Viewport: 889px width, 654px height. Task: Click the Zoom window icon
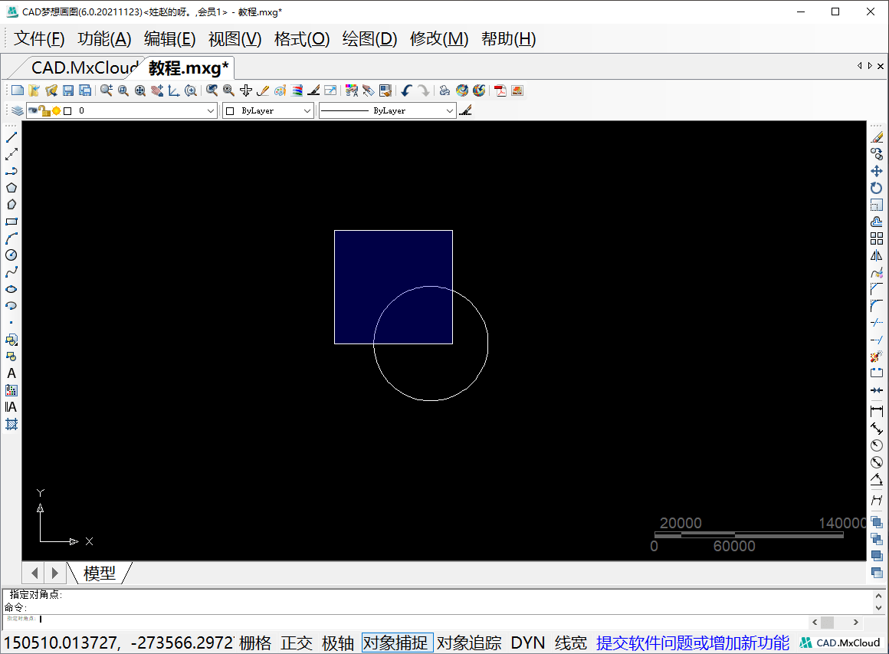[123, 90]
